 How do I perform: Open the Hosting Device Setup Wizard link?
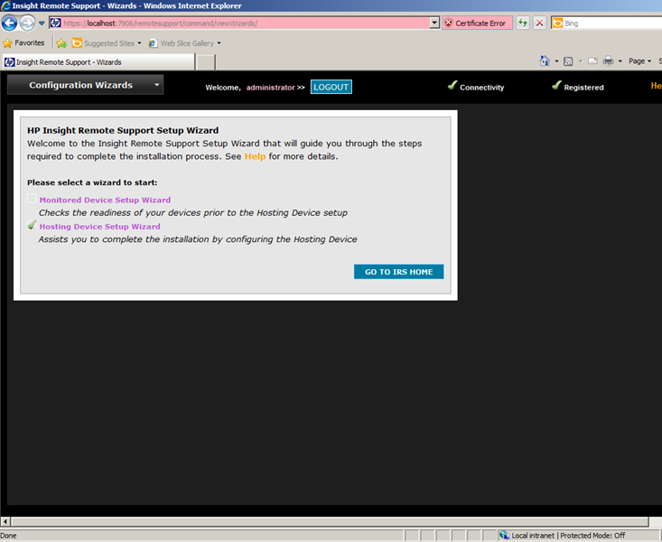pos(100,227)
